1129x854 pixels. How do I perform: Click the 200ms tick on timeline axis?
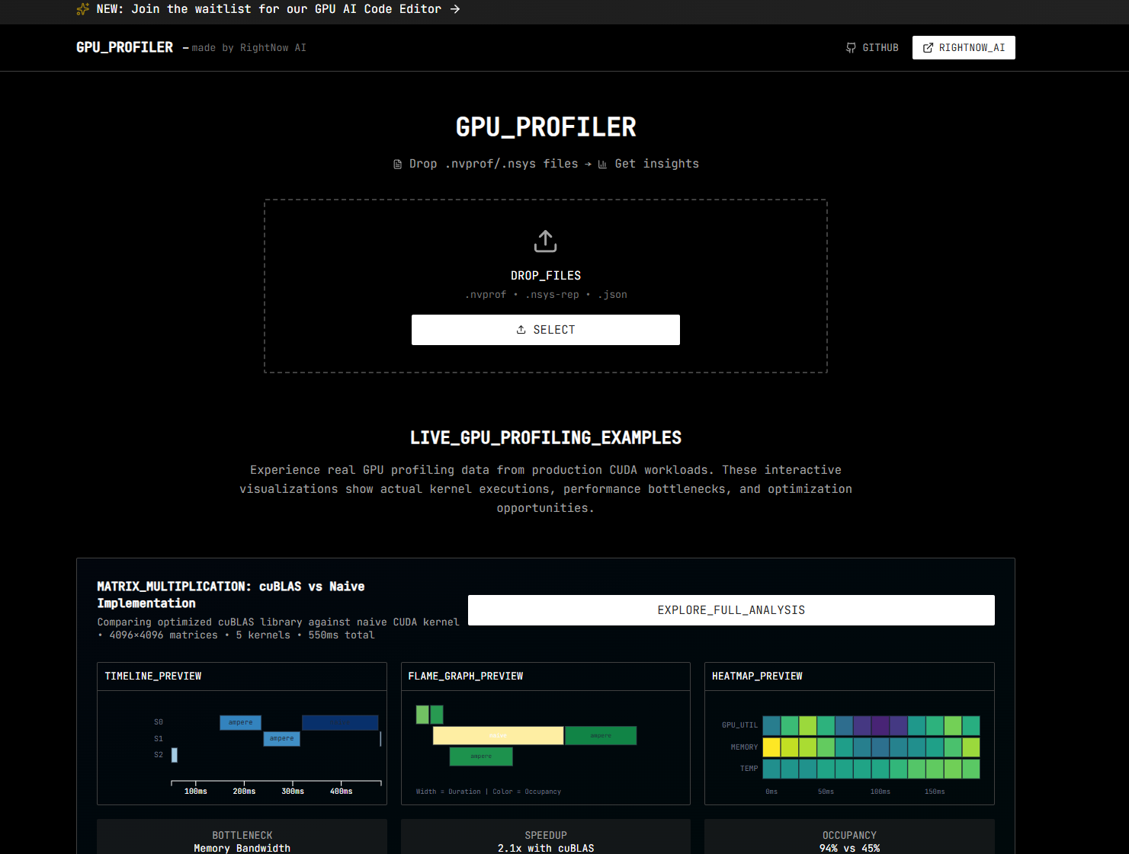click(244, 791)
